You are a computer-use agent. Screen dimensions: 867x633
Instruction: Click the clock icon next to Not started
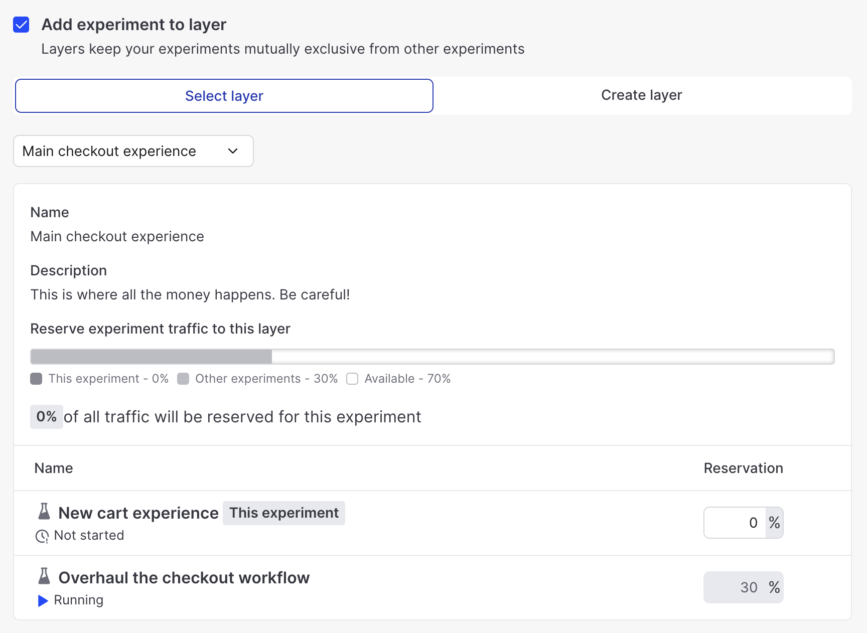pos(42,536)
